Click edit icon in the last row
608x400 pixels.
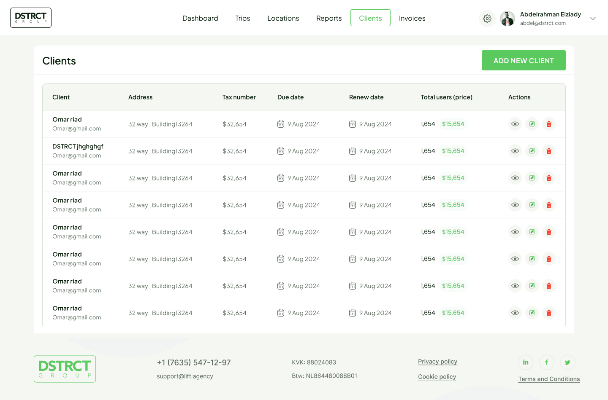click(532, 313)
